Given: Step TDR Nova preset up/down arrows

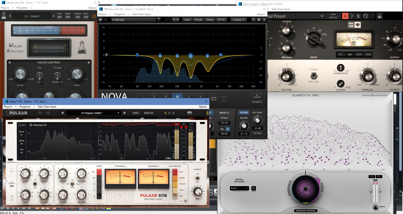Looking at the screenshot, I should pos(159,20).
